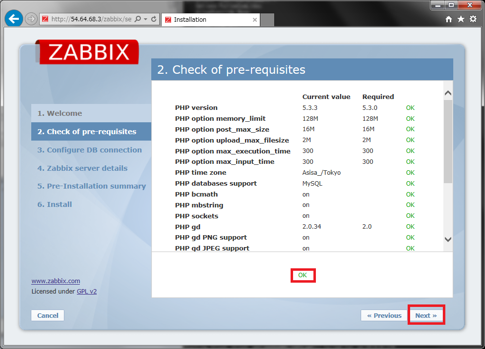Click the MySQL value
Viewport: 485px width, 349px height.
[x=312, y=184]
